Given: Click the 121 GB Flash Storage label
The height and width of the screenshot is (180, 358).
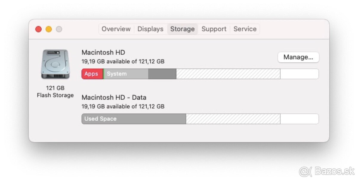Looking at the screenshot, I should [x=55, y=92].
